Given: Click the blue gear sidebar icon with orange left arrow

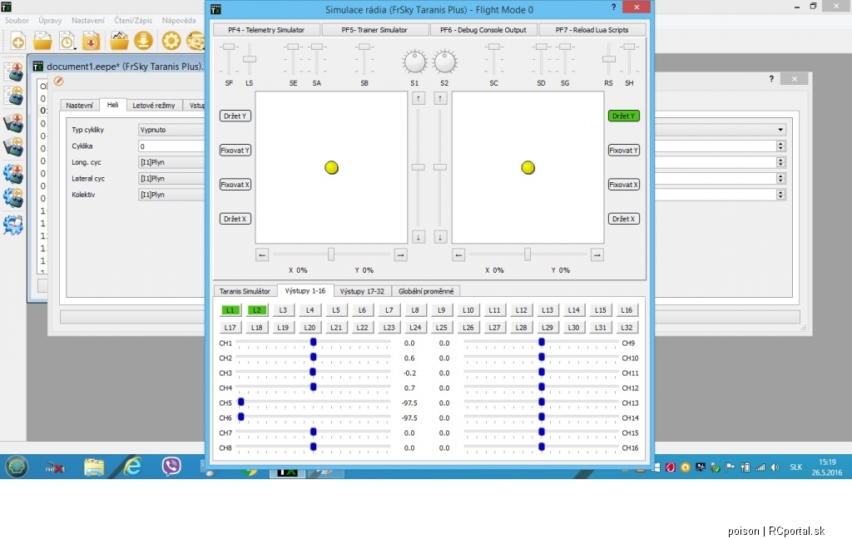Looking at the screenshot, I should tap(13, 198).
